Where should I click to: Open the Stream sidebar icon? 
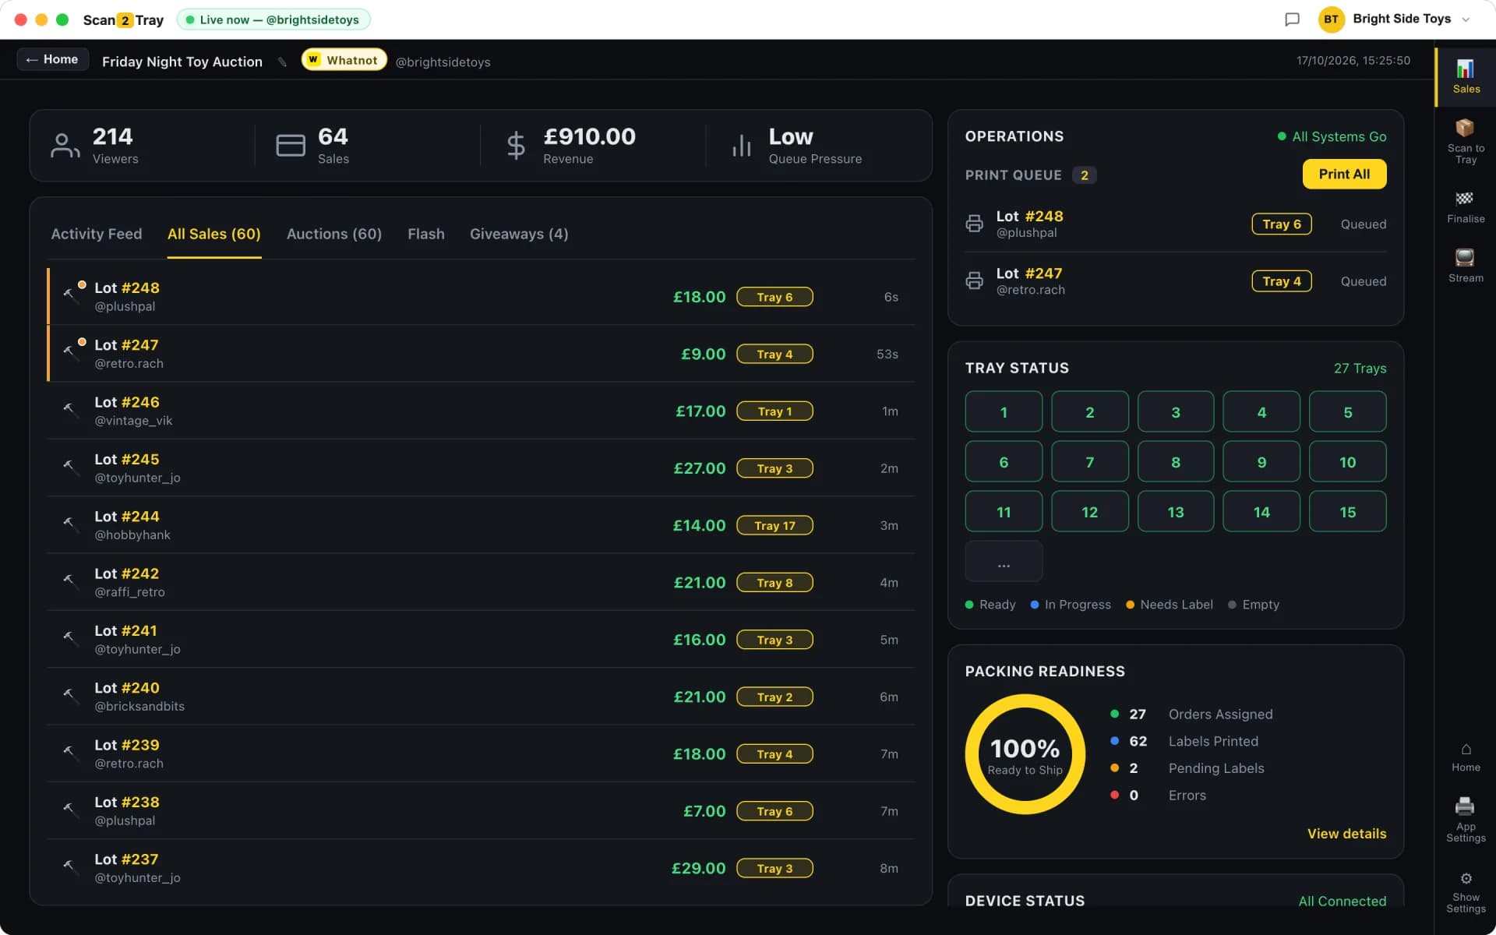tap(1465, 266)
